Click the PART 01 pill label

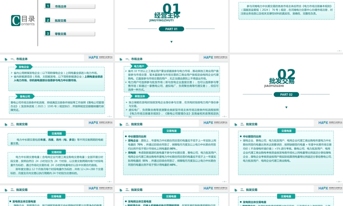[x=171, y=29]
